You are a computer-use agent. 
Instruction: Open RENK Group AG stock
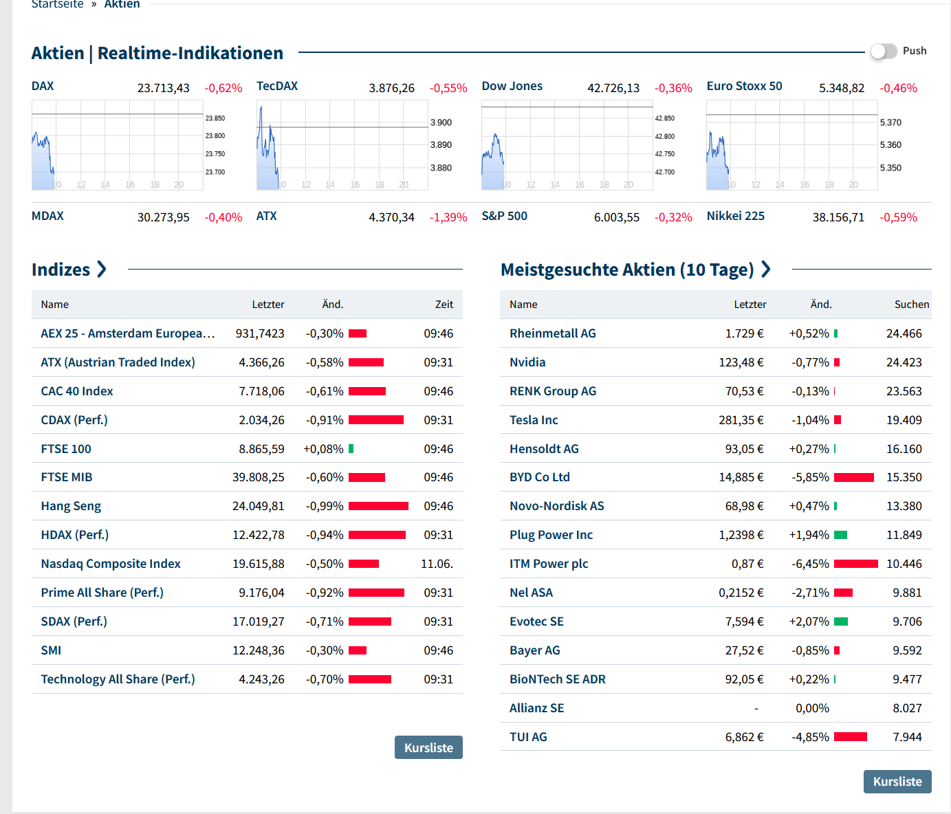pos(553,391)
